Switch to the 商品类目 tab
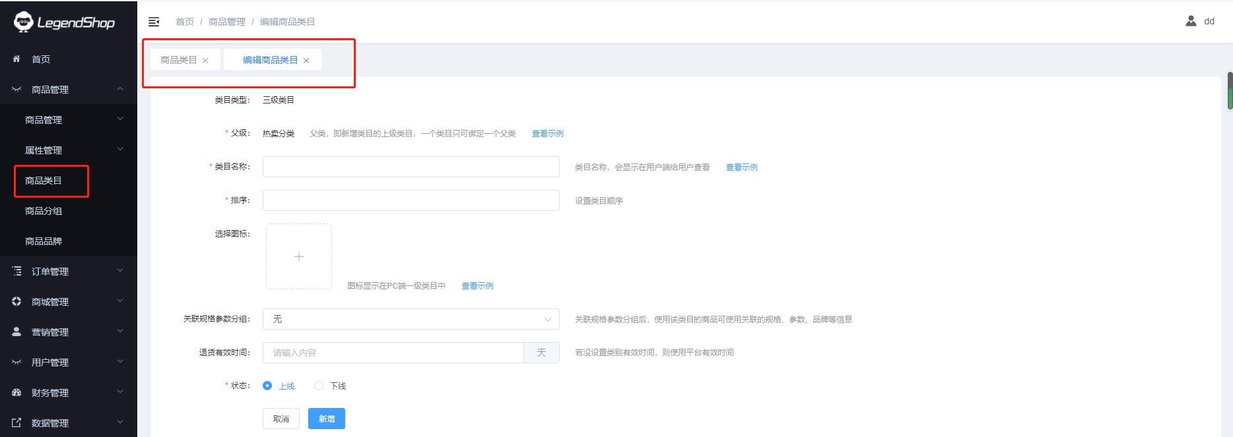 point(178,60)
